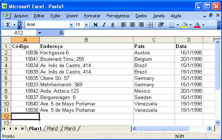Open the Ajuda menu

point(176,16)
